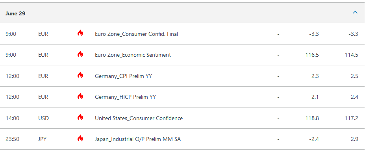The height and width of the screenshot is (150, 365).
Task: Click flame icon beside Germany_CPI Prelim YY
Action: click(80, 75)
